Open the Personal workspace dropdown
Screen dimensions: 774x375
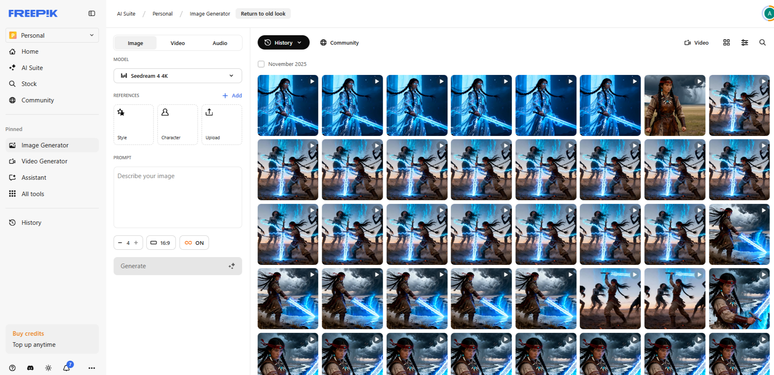[x=52, y=35]
